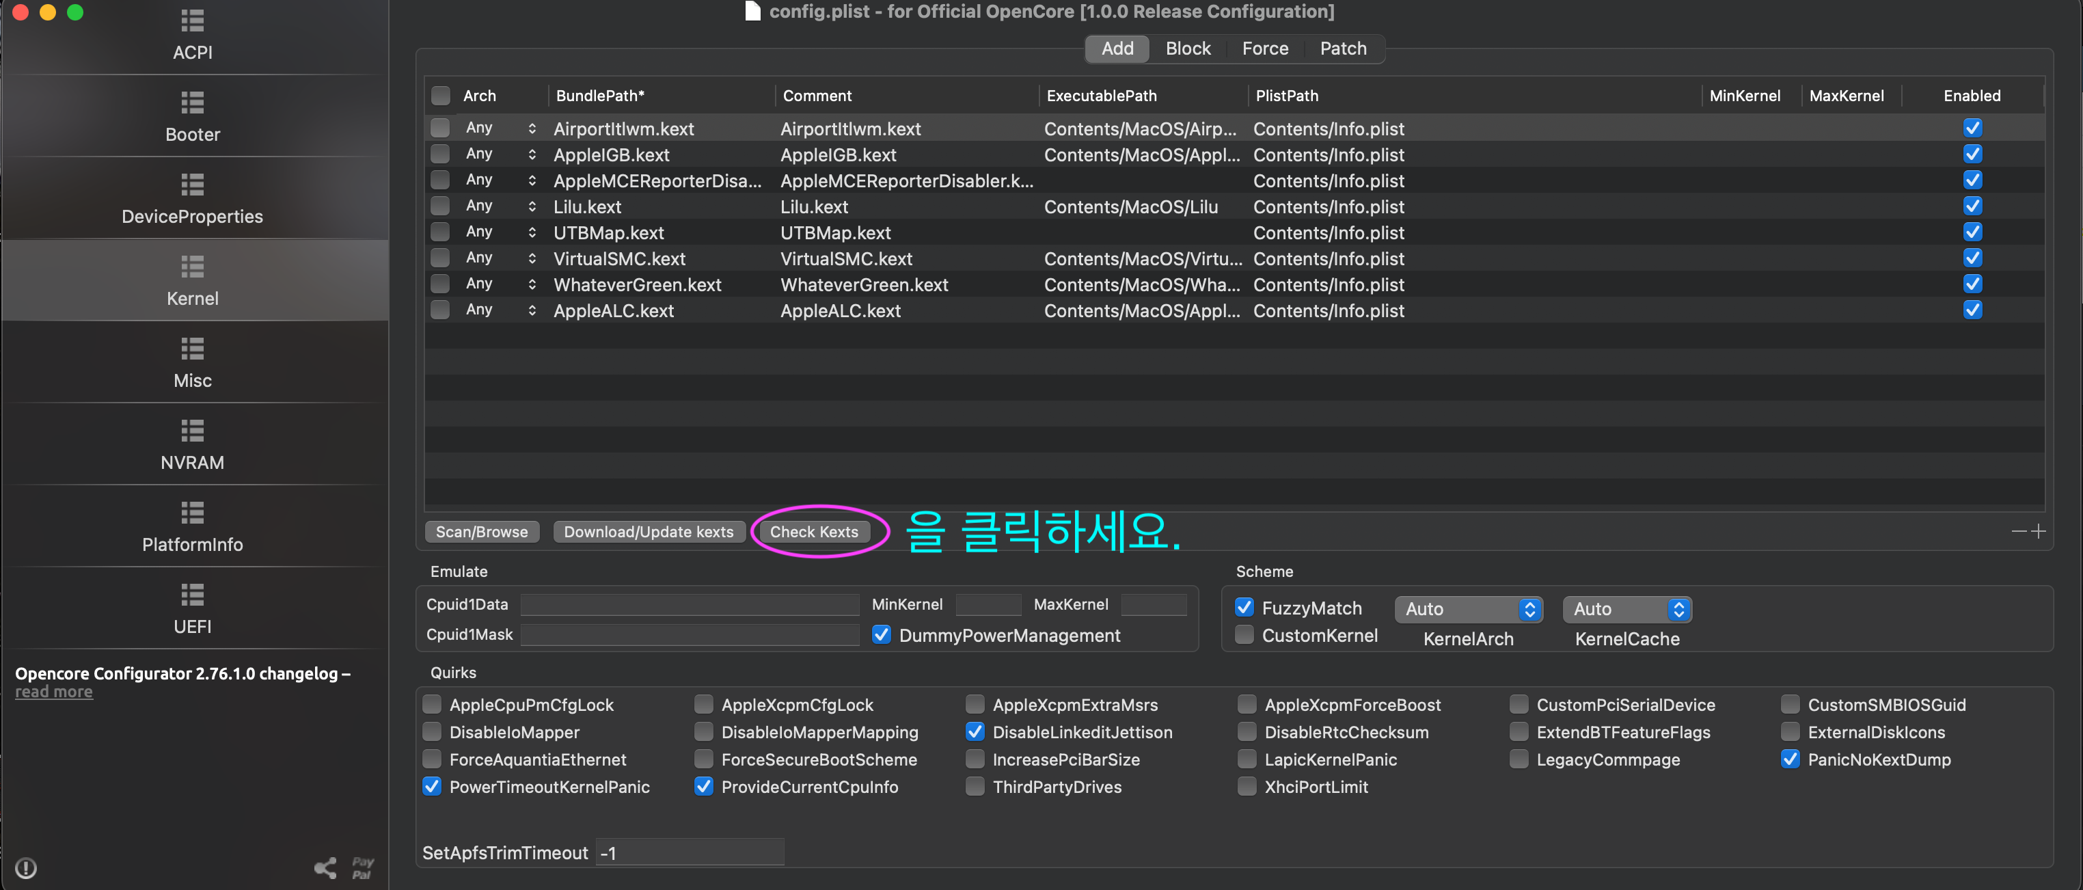Open the NVRAM section icon
Viewport: 2083px width, 890px height.
(x=193, y=431)
